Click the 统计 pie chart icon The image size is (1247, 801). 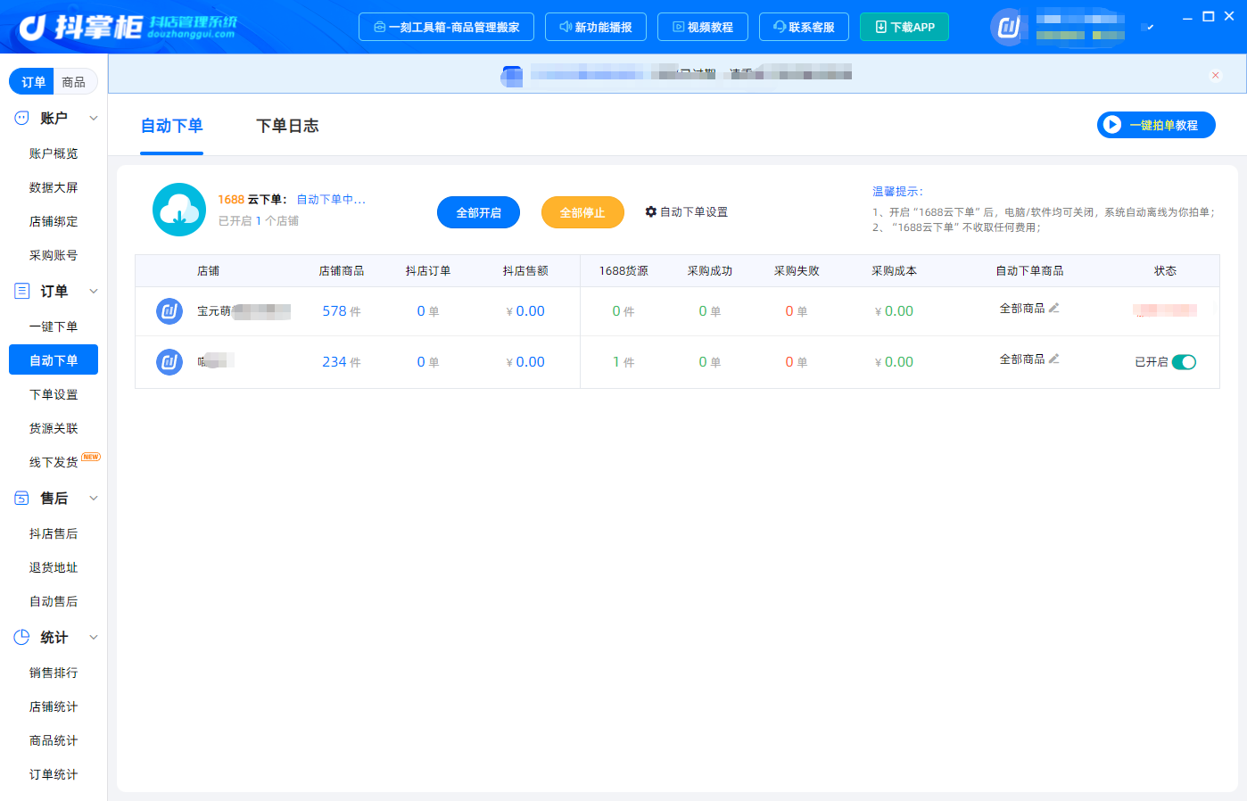point(21,637)
